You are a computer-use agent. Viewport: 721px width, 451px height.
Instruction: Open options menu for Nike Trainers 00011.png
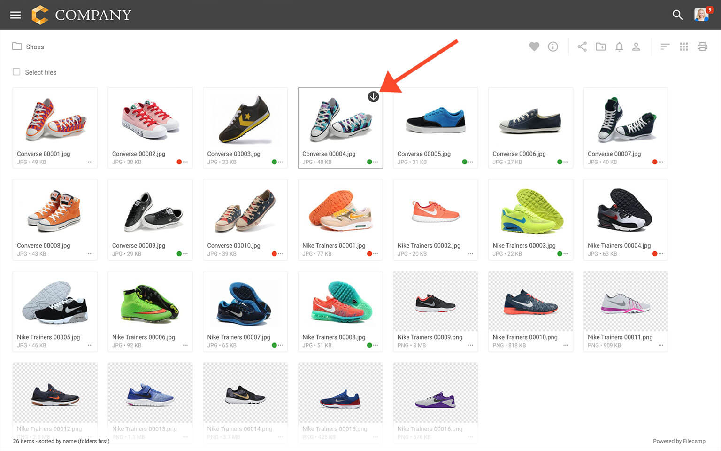click(661, 345)
